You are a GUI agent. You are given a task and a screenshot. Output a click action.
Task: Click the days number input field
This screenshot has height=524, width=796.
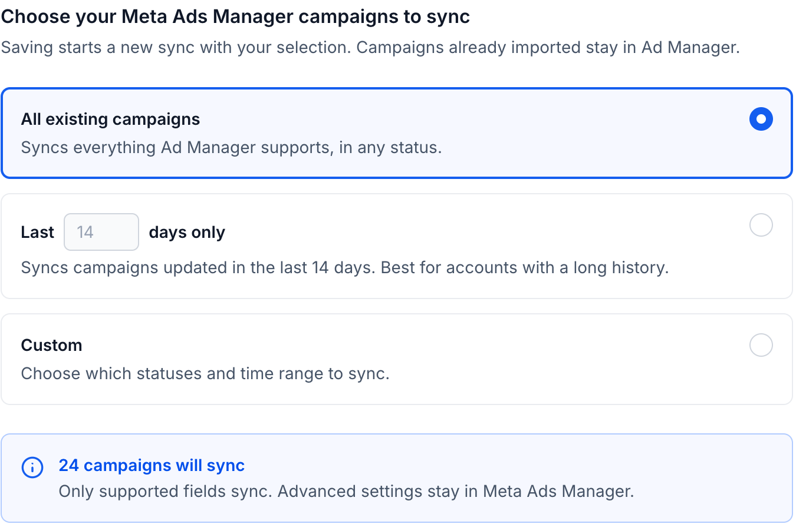tap(101, 232)
